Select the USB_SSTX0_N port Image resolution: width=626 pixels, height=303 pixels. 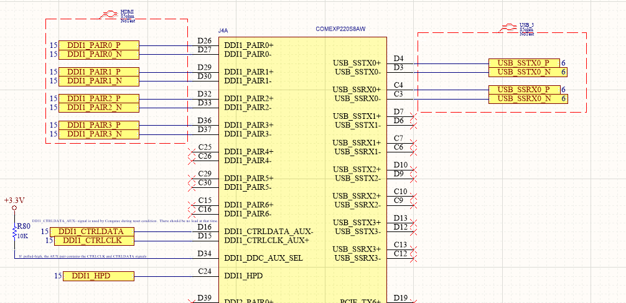pyautogui.click(x=528, y=72)
